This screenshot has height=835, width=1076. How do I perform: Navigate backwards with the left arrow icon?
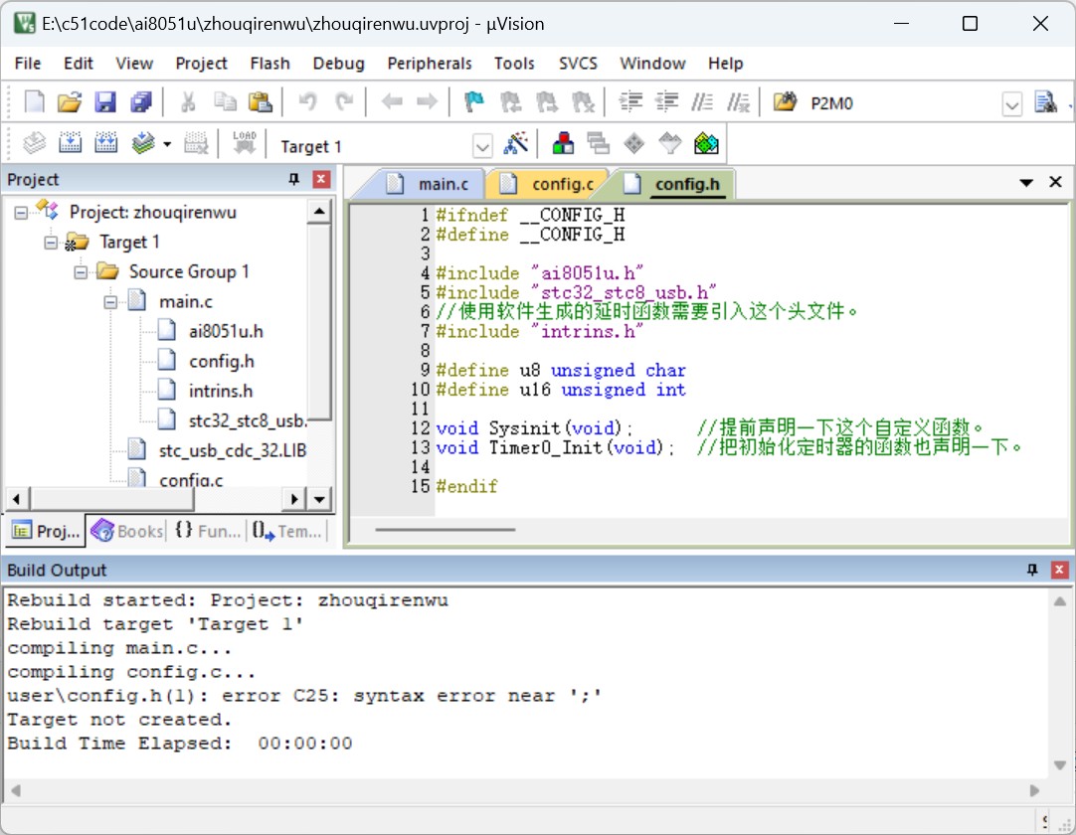coord(392,102)
